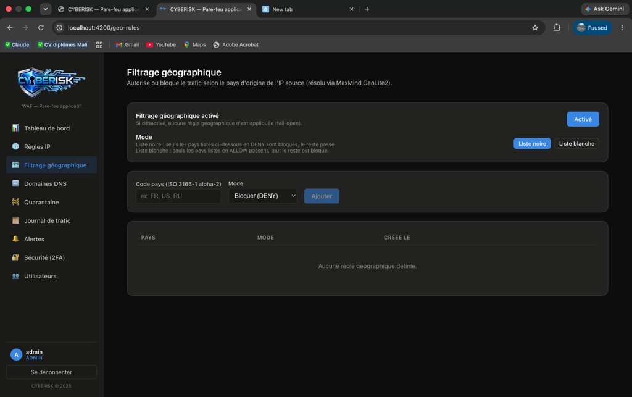Click the Domaines DNS icon
This screenshot has height=397, width=632.
click(15, 183)
